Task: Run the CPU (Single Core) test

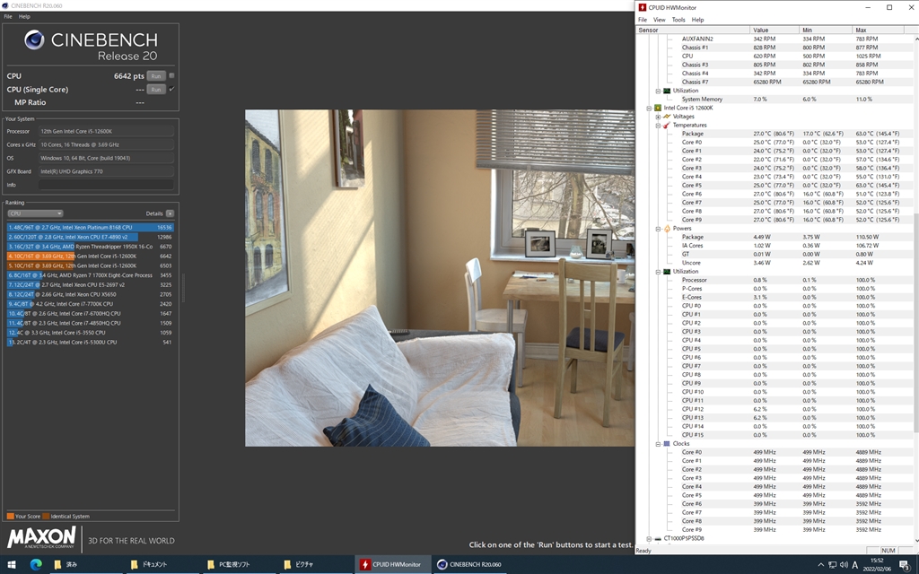Action: point(156,90)
